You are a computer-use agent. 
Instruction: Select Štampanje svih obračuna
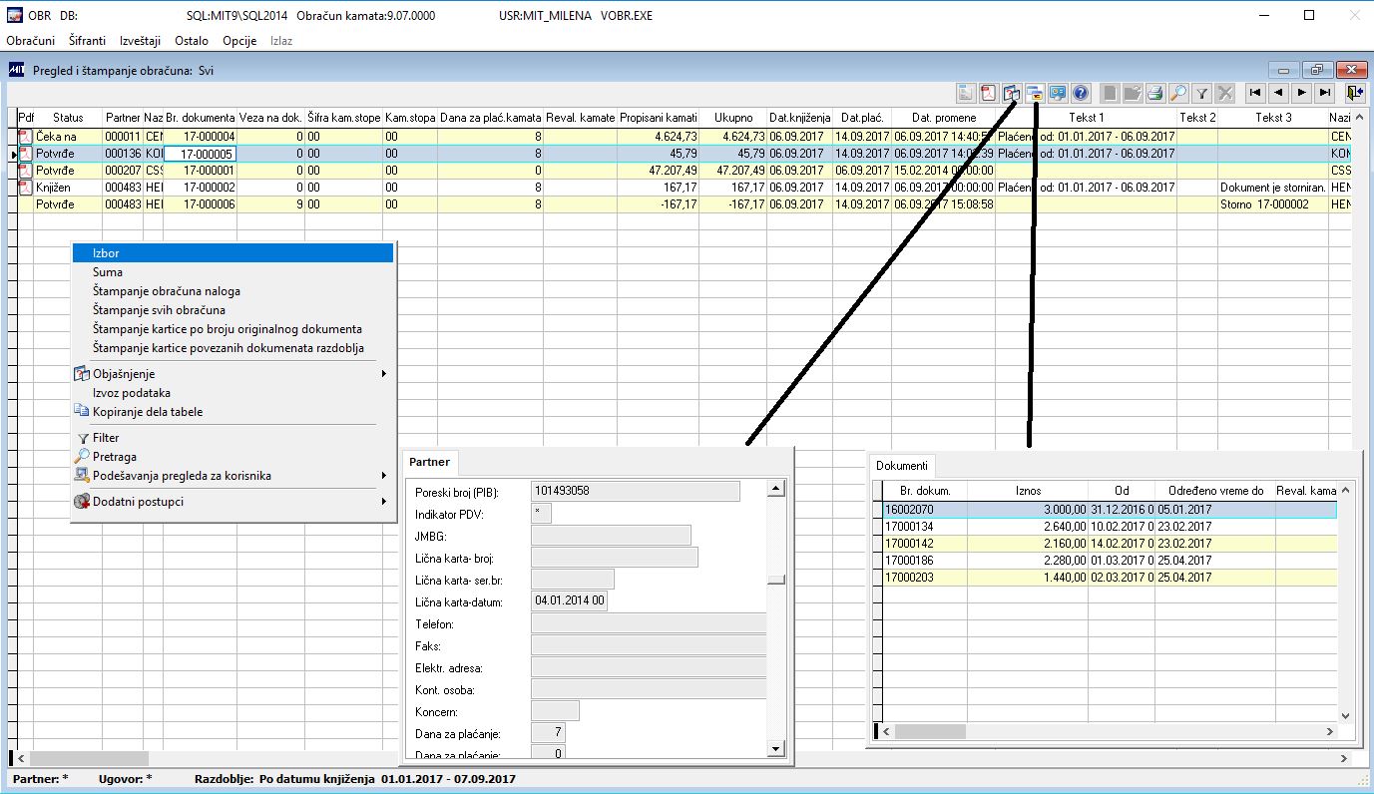point(232,310)
